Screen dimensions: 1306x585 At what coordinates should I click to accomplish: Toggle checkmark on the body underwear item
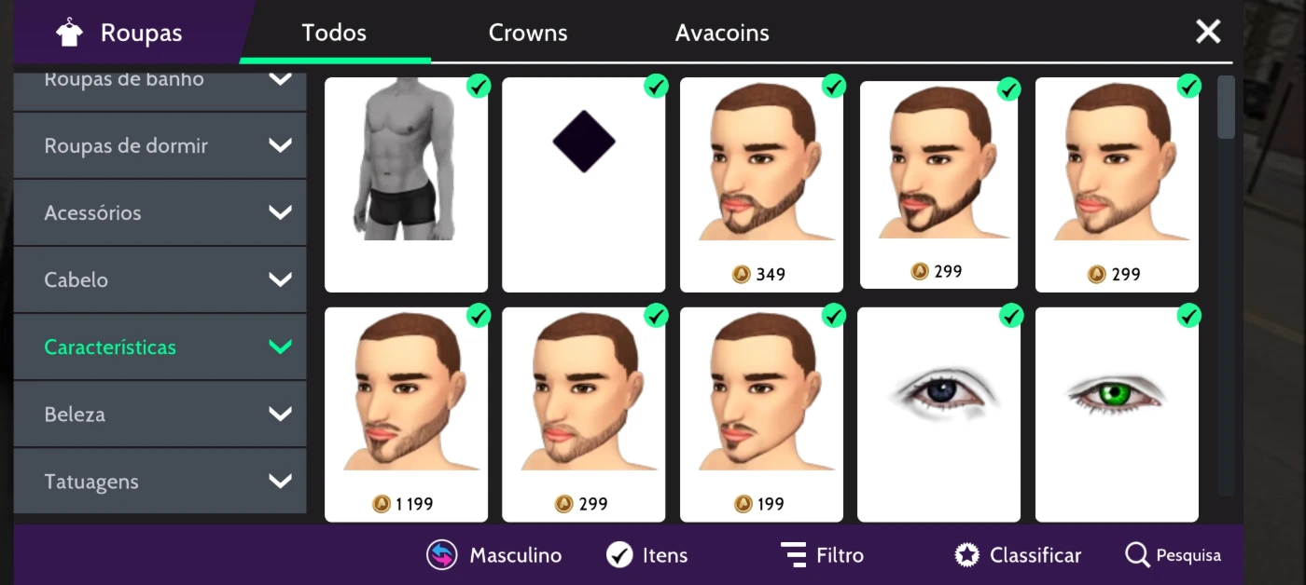[479, 87]
